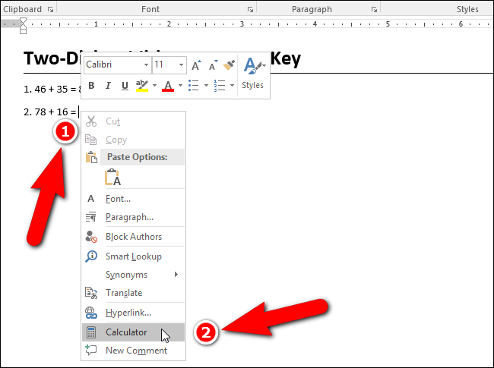Image resolution: width=494 pixels, height=368 pixels.
Task: Click the Grow Font icon
Action: pyautogui.click(x=196, y=65)
